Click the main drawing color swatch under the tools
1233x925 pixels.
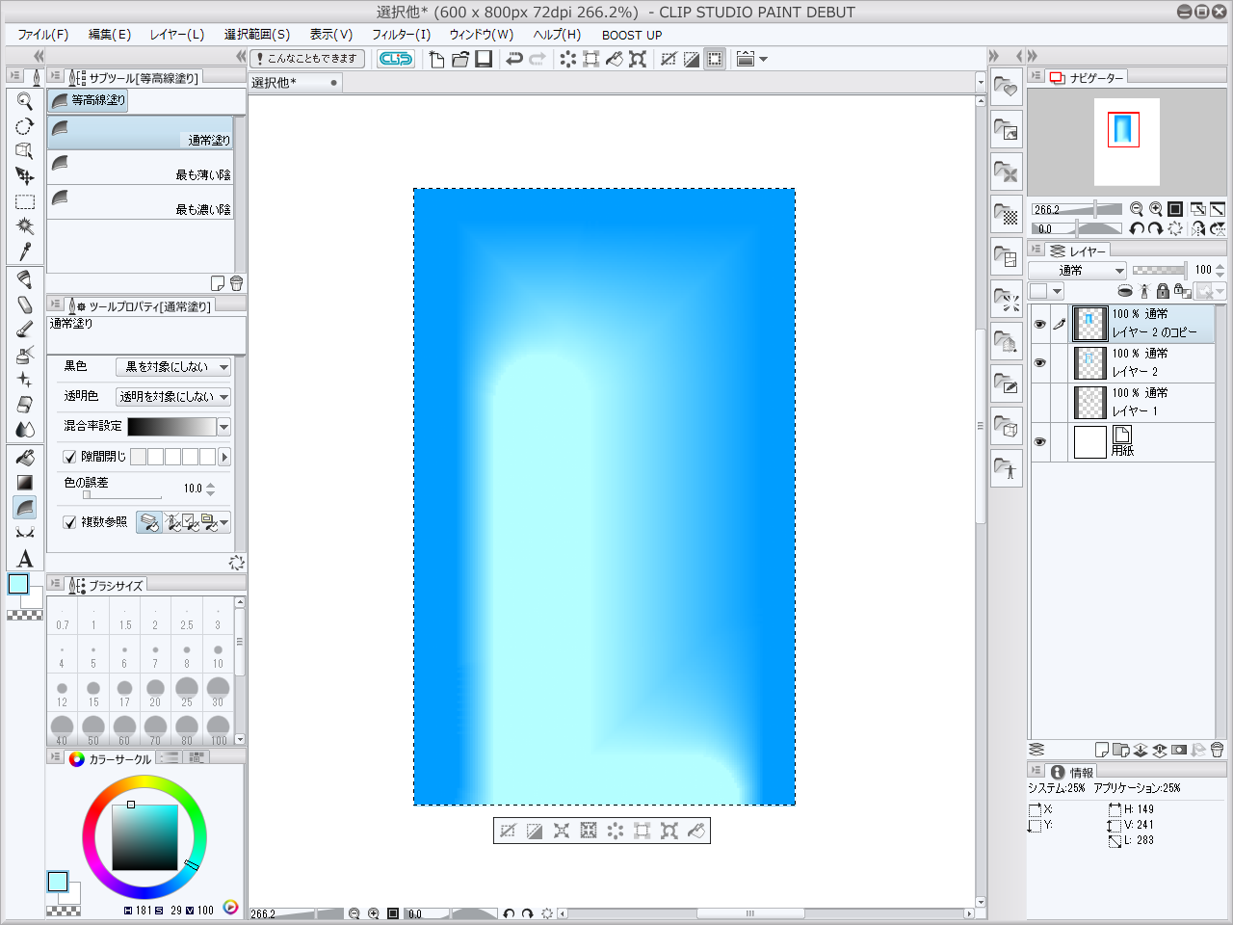(x=18, y=583)
